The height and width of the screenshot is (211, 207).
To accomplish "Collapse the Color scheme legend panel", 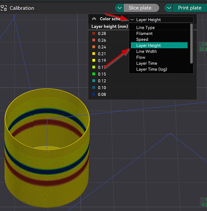I will click(94, 19).
